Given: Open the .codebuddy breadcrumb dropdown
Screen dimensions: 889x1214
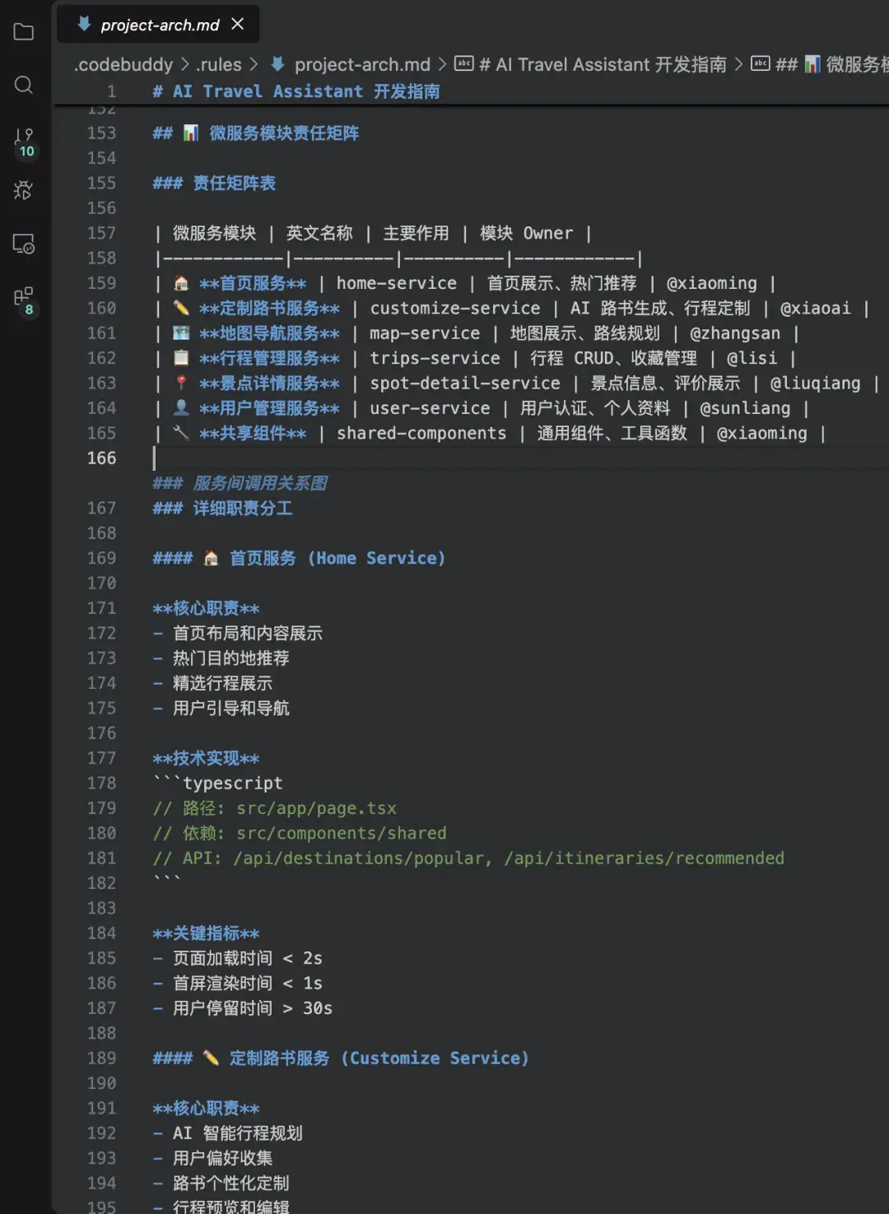Looking at the screenshot, I should (x=122, y=64).
